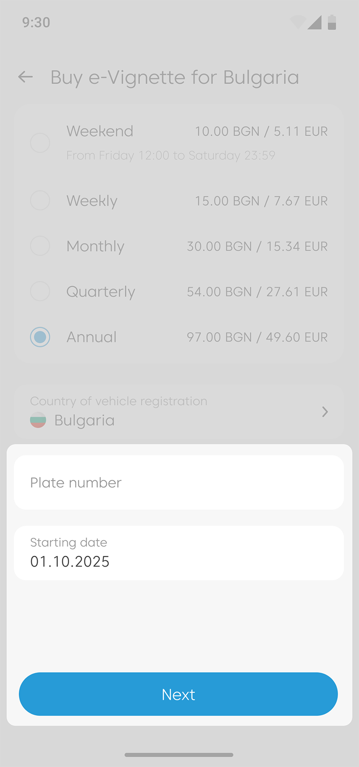
Task: Open the Starting date picker field
Action: click(179, 553)
